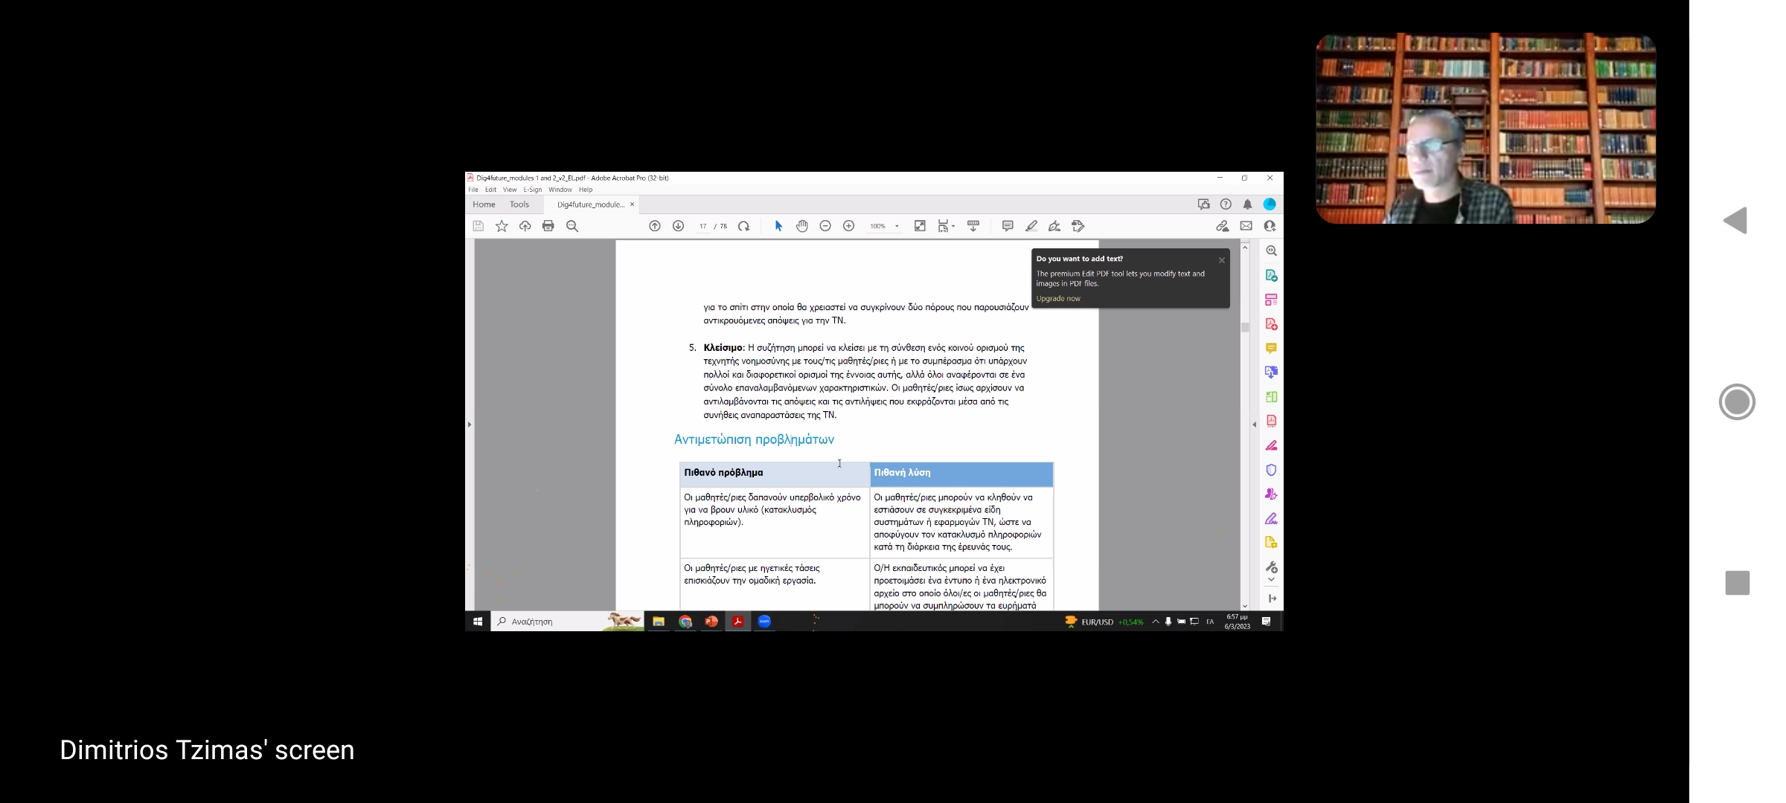1786x803 pixels.
Task: Click the page number input field
Action: pyautogui.click(x=702, y=226)
